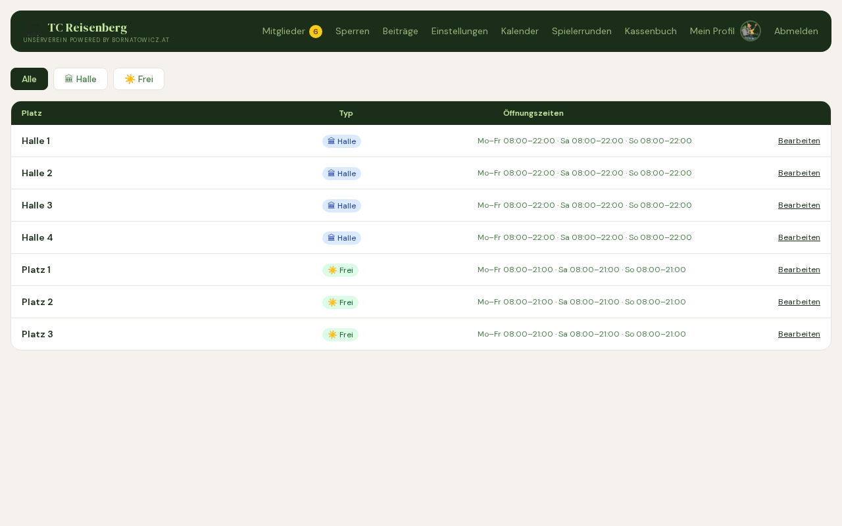
Task: Filter courts by Frei
Action: pos(139,79)
